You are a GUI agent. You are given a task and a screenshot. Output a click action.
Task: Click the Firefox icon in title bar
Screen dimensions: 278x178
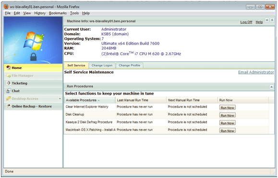click(x=6, y=7)
